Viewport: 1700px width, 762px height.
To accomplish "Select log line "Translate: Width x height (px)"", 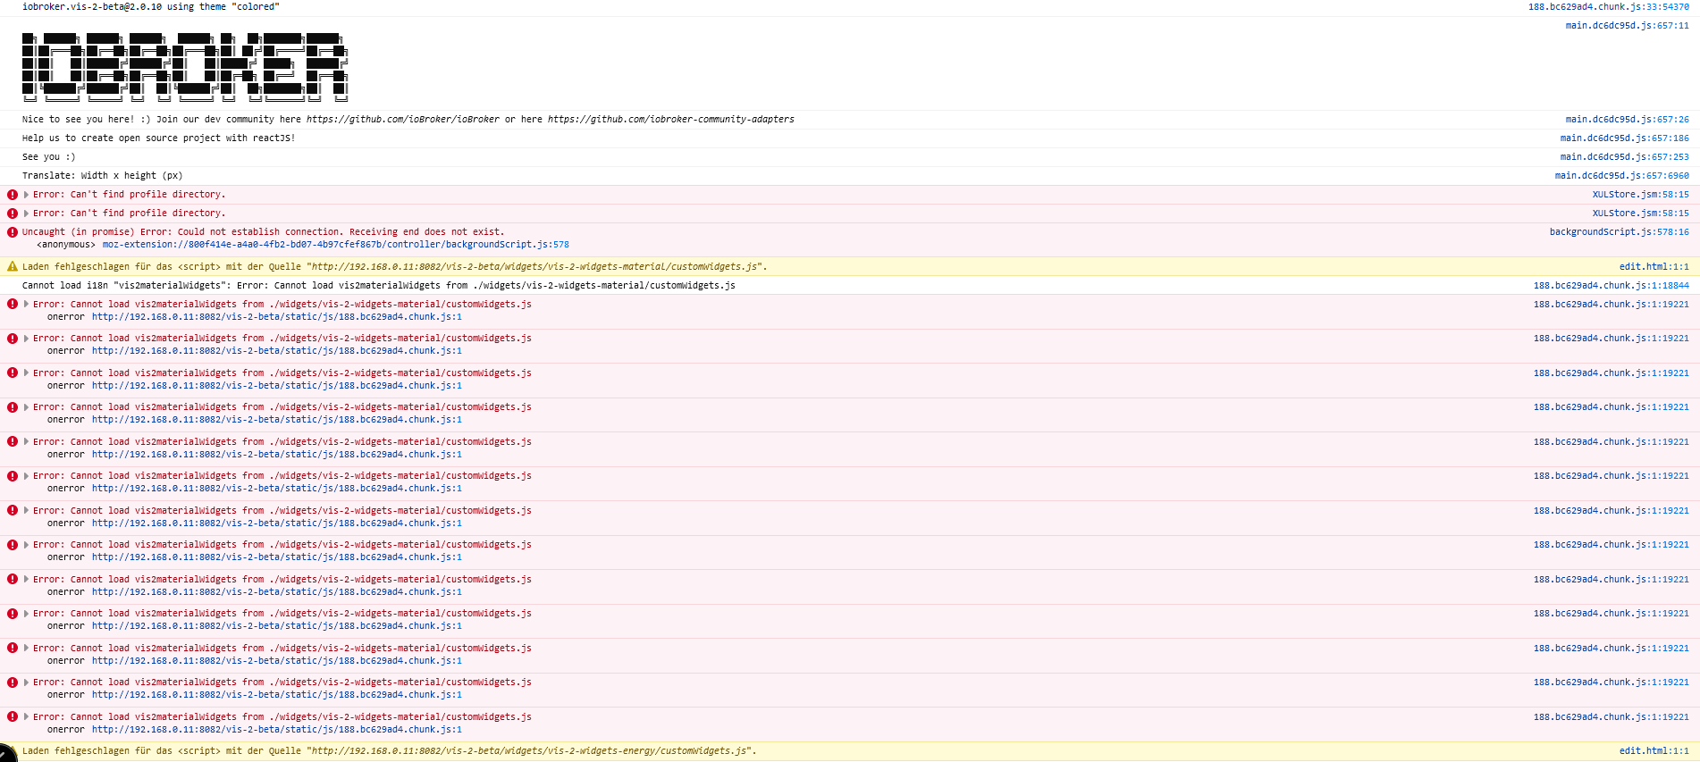I will [x=102, y=176].
